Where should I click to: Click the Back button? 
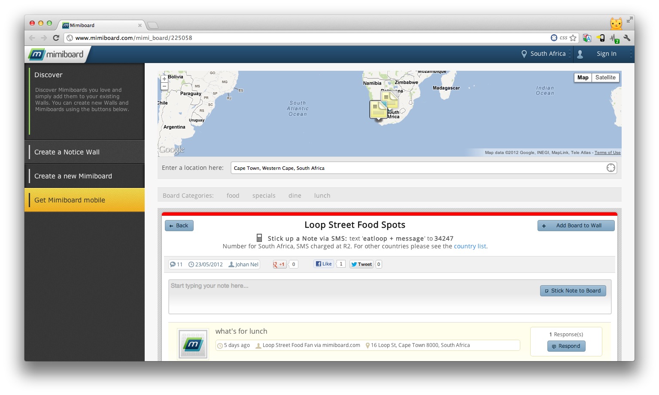pyautogui.click(x=179, y=226)
